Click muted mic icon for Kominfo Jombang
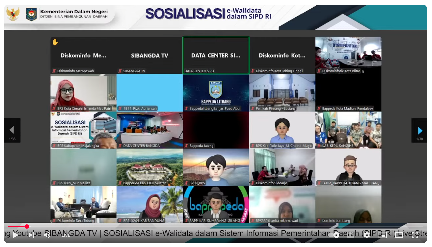The image size is (432, 247). pos(319,221)
